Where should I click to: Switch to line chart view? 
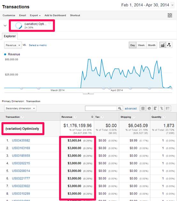163,45
